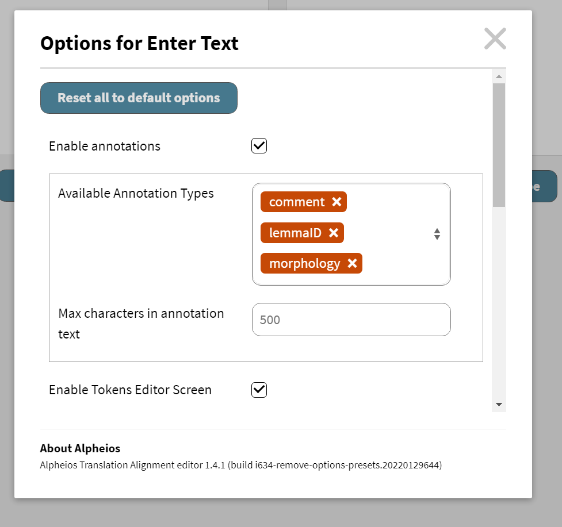Remove the lemmaID annotation type tag
562x527 pixels.
[333, 233]
